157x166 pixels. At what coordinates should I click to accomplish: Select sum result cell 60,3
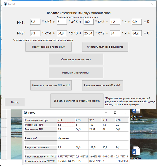coord(82,147)
